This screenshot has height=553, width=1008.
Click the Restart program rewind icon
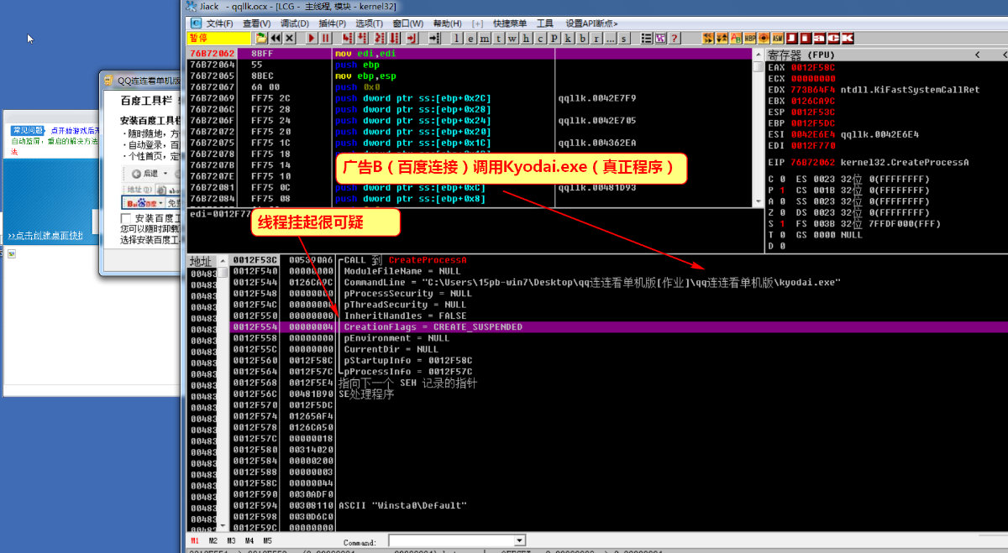[x=276, y=38]
